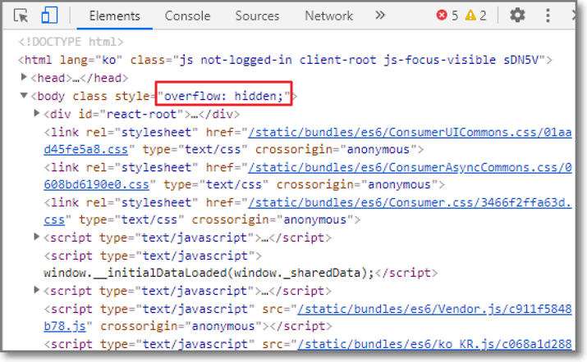Expand the first collapsed script node
Image resolution: width=587 pixels, height=362 pixels.
click(37, 237)
